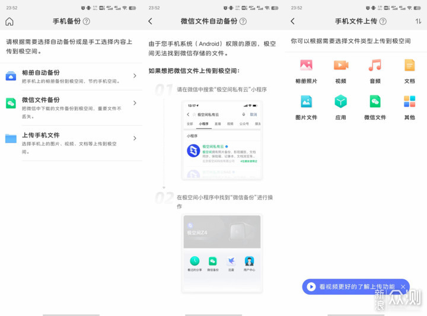Tap the 上传手机文件 folder icon
This screenshot has width=427, height=316.
coord(11,138)
